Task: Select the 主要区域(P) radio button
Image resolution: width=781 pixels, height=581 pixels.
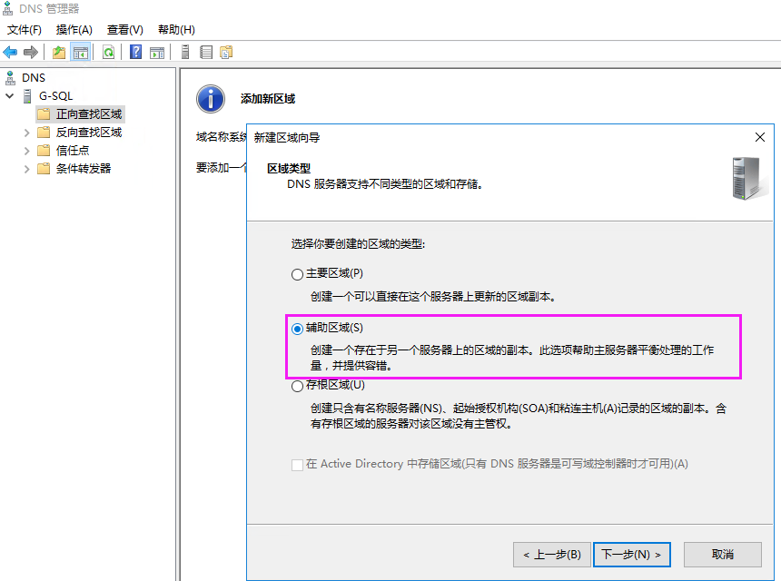Action: click(x=297, y=274)
